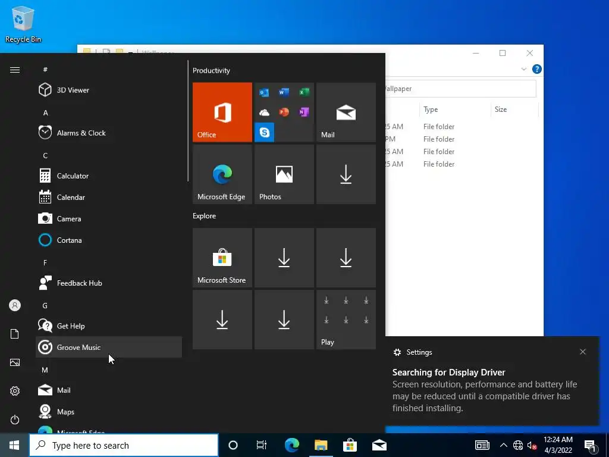Open Mail from taskbar
The width and height of the screenshot is (609, 457).
(379, 445)
